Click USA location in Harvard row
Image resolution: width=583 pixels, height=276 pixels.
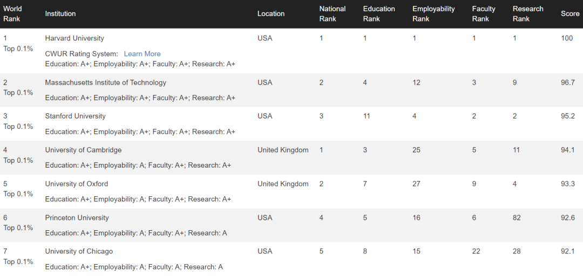tap(265, 38)
